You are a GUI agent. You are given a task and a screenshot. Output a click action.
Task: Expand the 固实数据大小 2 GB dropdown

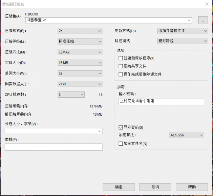click(80, 84)
